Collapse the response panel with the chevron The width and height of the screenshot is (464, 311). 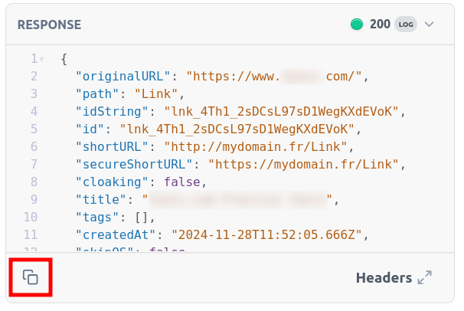click(429, 25)
